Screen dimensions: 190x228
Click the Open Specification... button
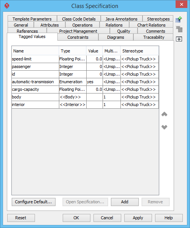pos(85,202)
